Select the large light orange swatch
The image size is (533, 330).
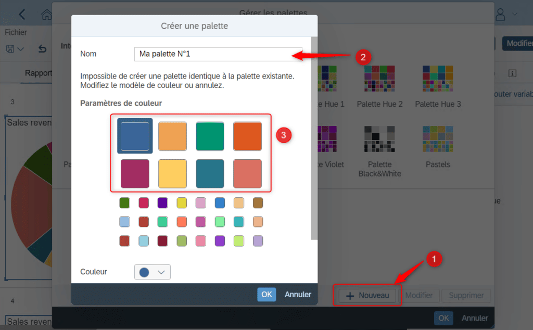[x=172, y=136]
